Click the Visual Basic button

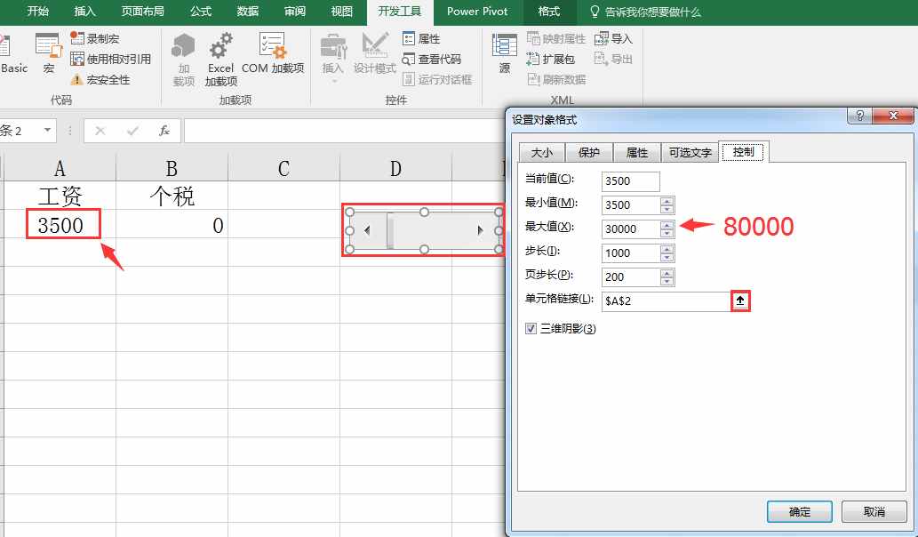(12, 53)
